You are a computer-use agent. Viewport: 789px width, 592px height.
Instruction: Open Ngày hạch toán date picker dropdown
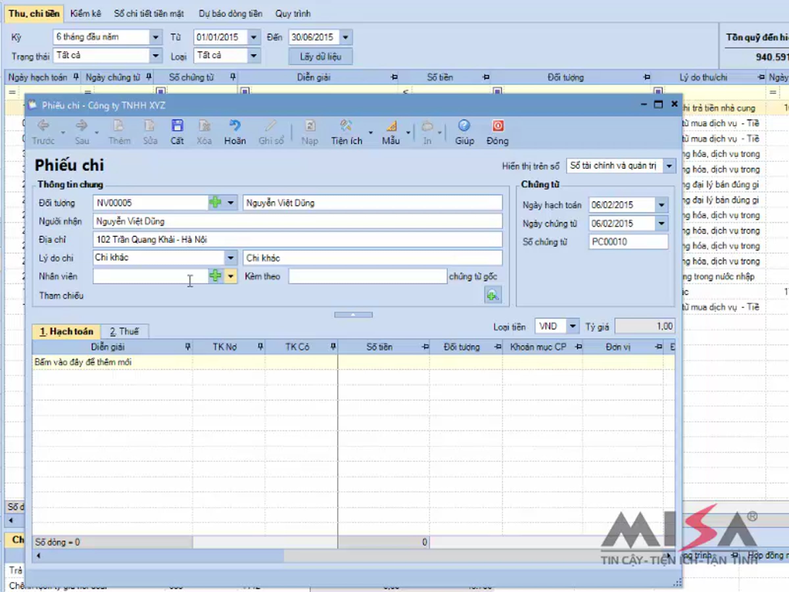point(661,205)
